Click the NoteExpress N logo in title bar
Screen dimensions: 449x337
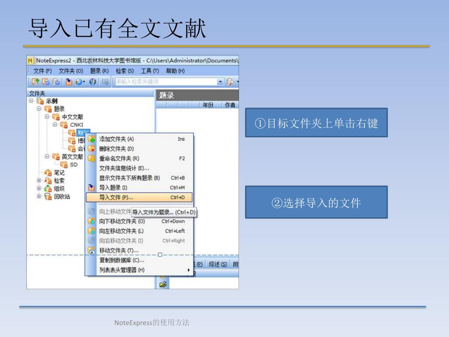(x=30, y=61)
